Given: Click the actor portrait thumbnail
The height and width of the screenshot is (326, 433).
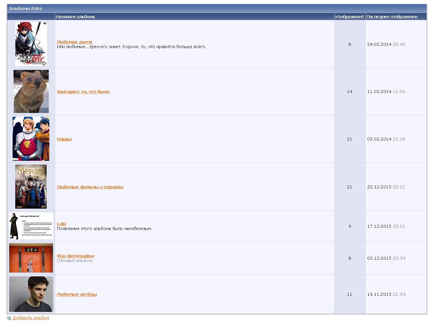Looking at the screenshot, I should click(31, 294).
